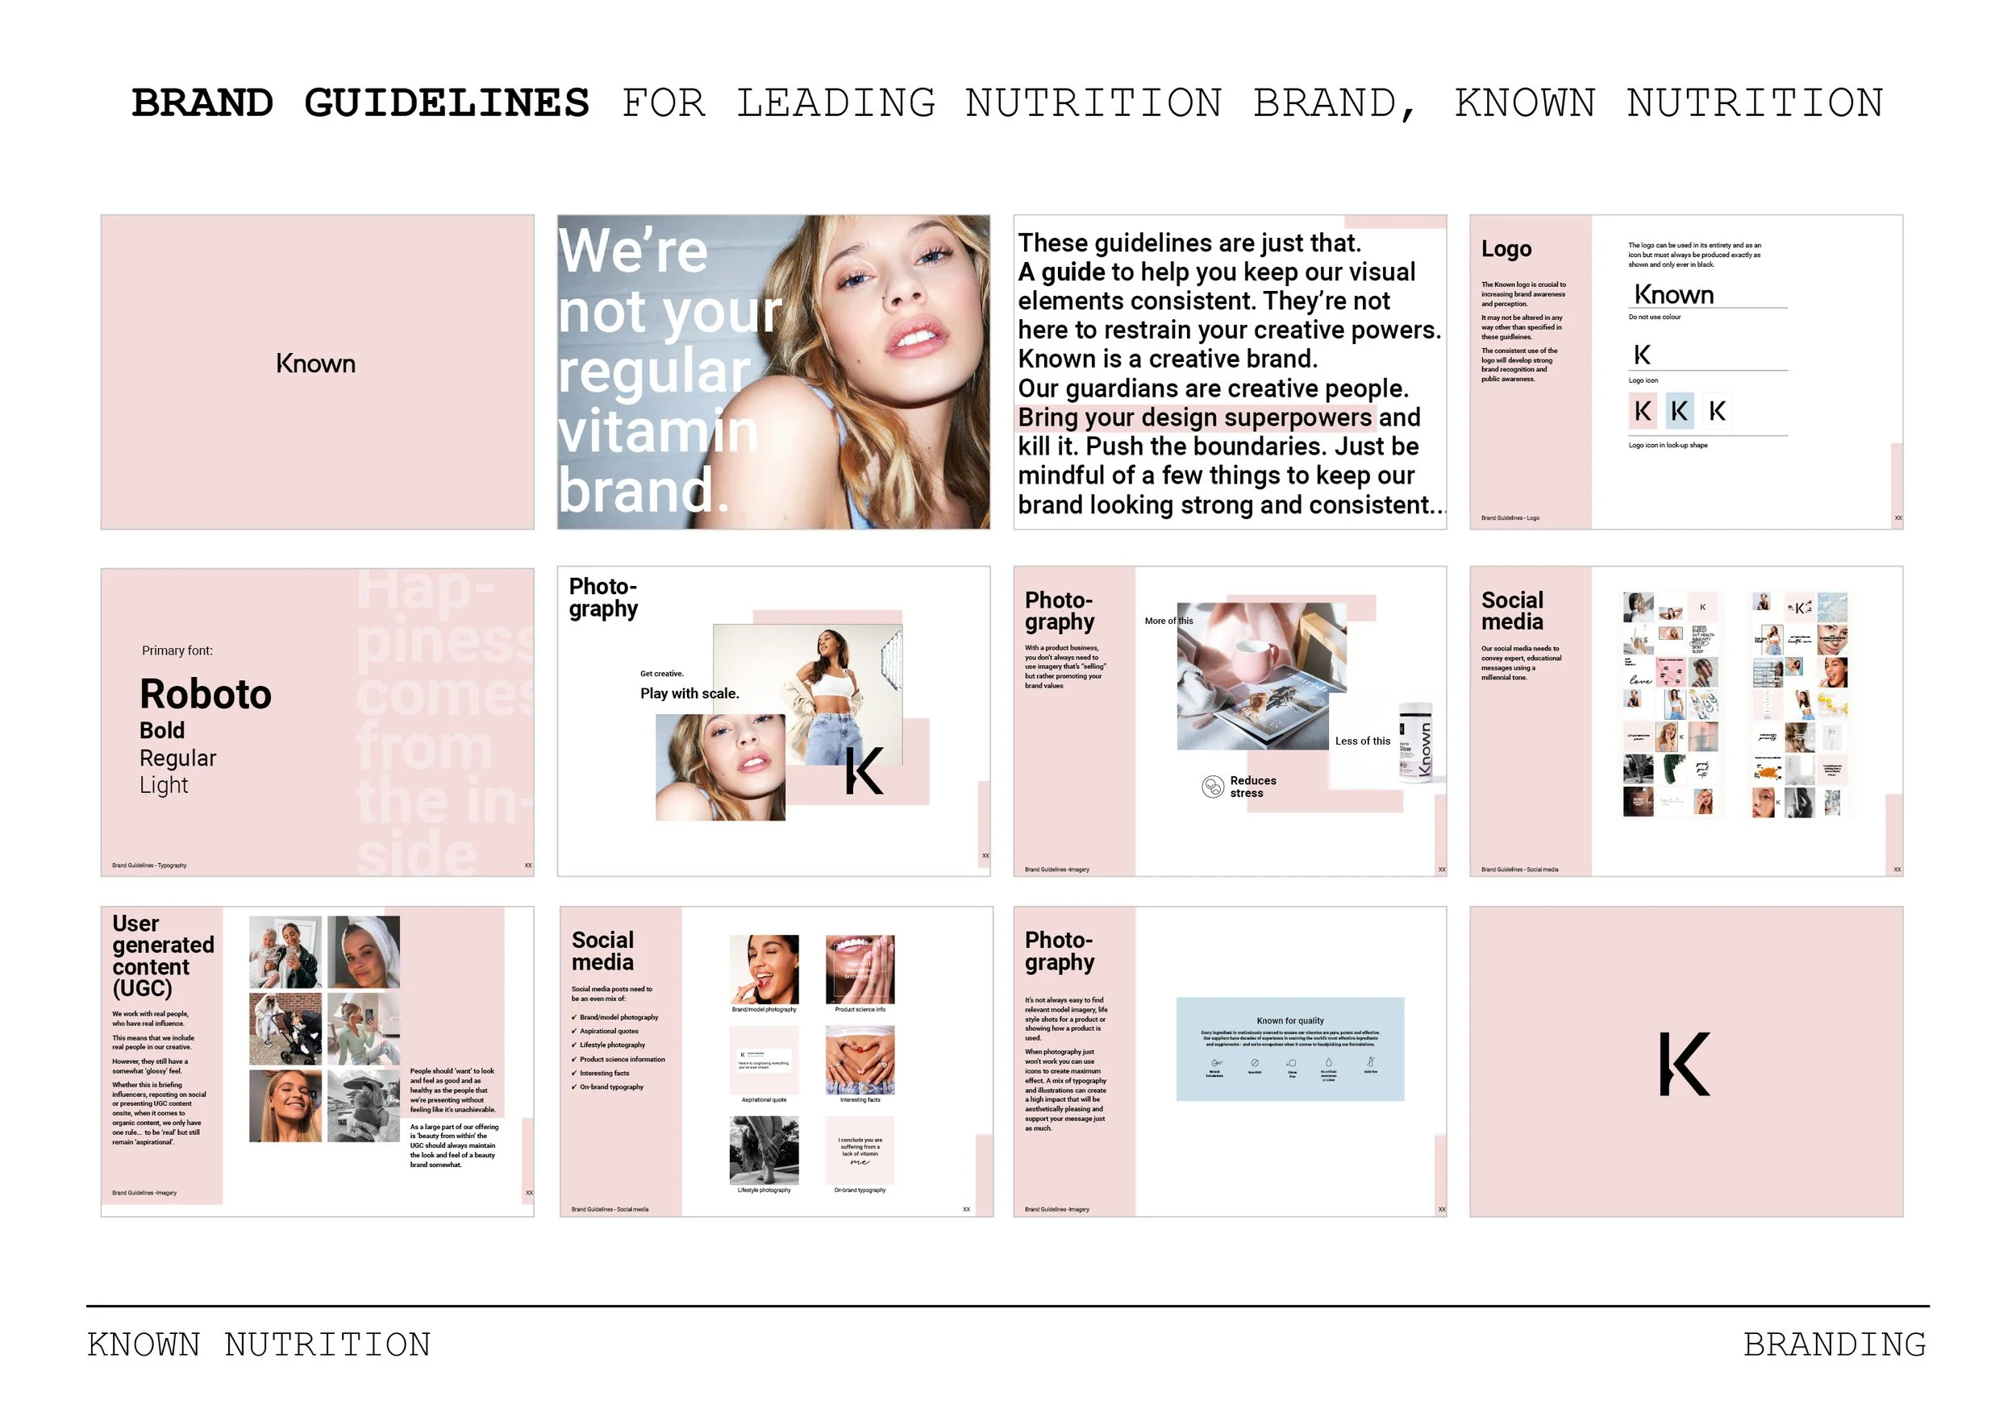Viewport: 2016px width, 1425px height.
Task: Click the Known wordmark on the Logo slide
Action: 1673,294
